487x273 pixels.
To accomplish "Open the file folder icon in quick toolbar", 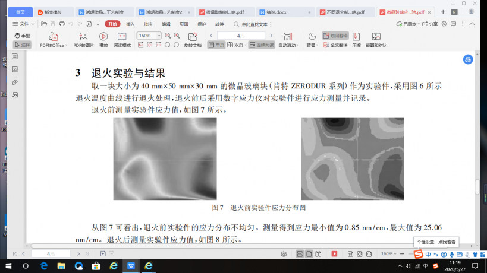I will click(x=44, y=24).
